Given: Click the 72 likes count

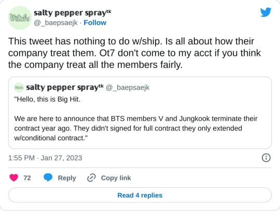Looking at the screenshot, I should (x=27, y=178).
